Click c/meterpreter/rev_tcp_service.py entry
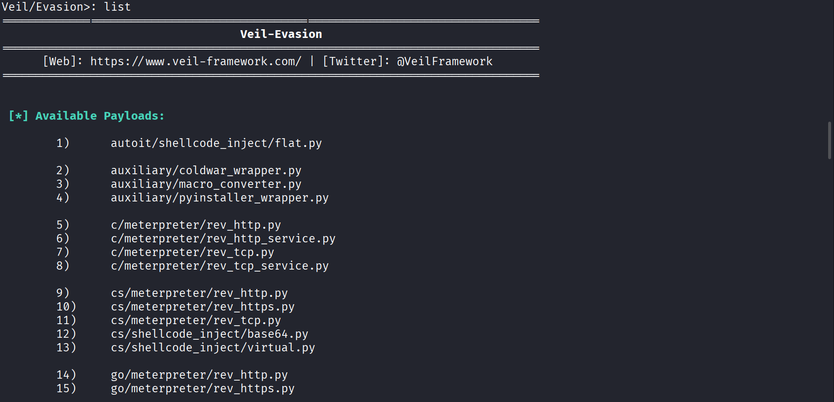The image size is (834, 402). (x=219, y=266)
